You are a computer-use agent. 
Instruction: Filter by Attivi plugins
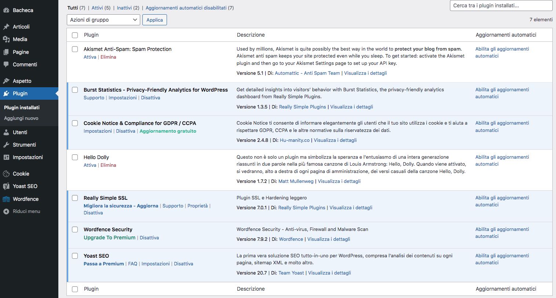pos(97,8)
